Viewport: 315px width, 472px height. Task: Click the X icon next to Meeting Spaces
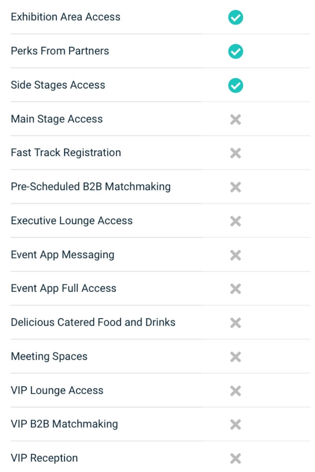tap(235, 357)
